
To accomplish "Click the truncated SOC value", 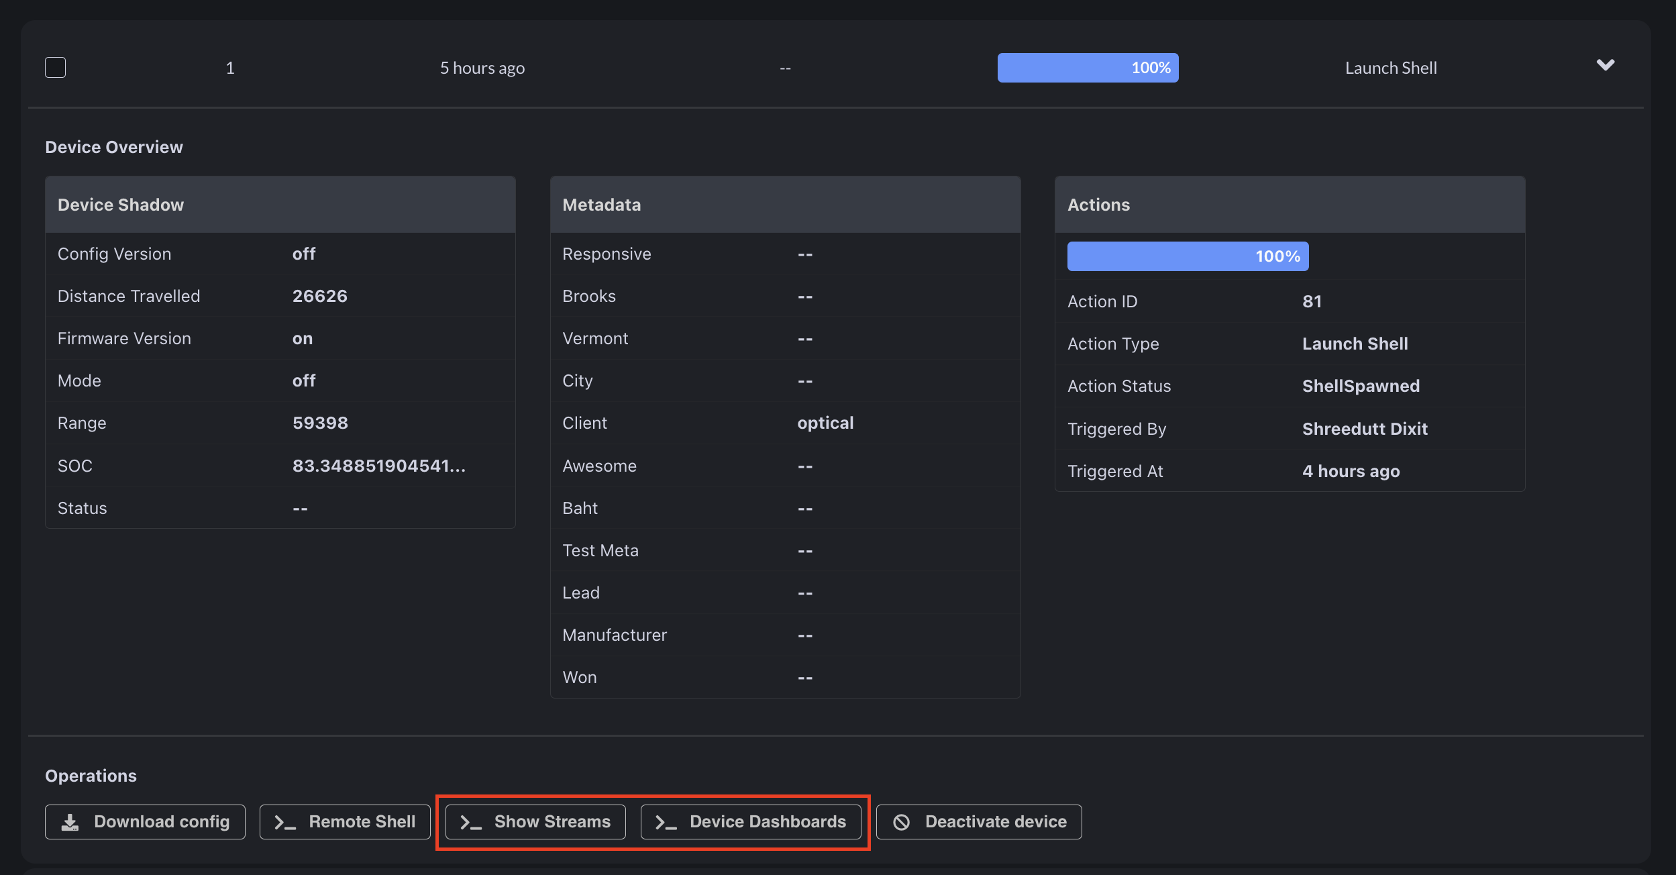I will pyautogui.click(x=378, y=466).
